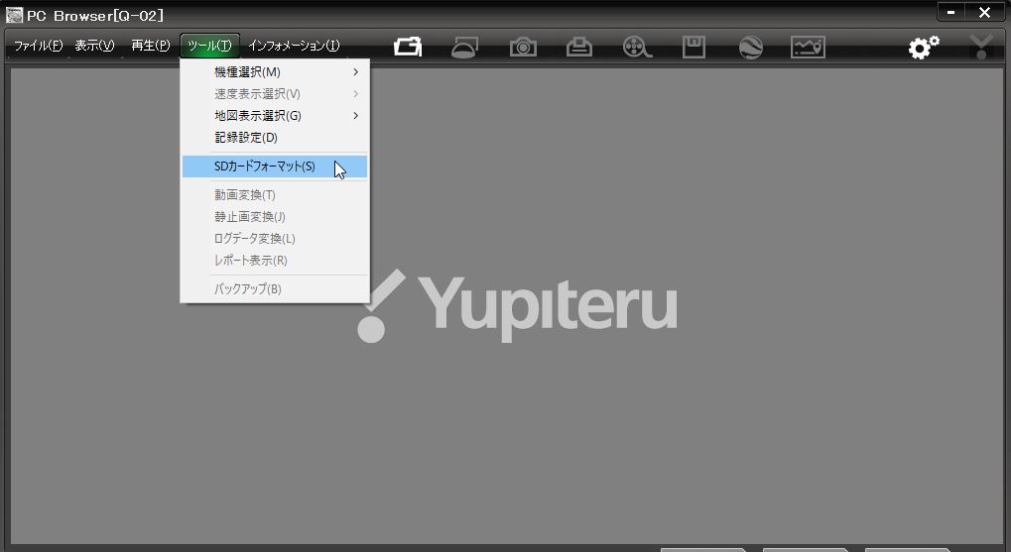
Task: Select 記録設定(D) menu entry
Action: pos(275,137)
